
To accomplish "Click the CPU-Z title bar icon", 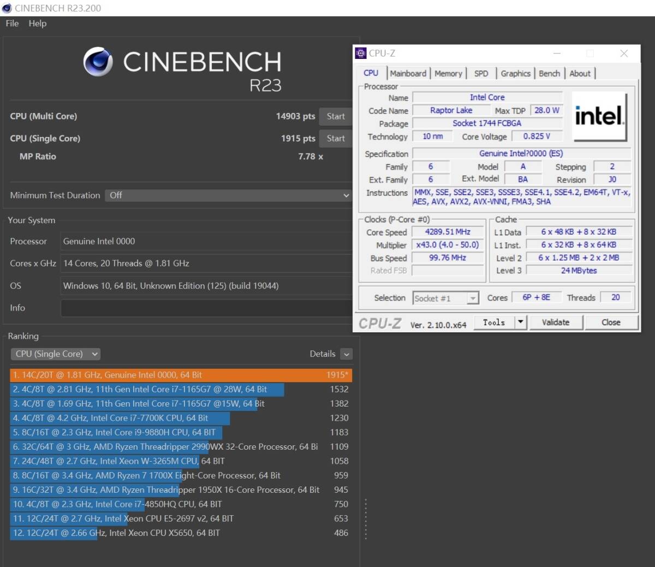I will point(361,53).
